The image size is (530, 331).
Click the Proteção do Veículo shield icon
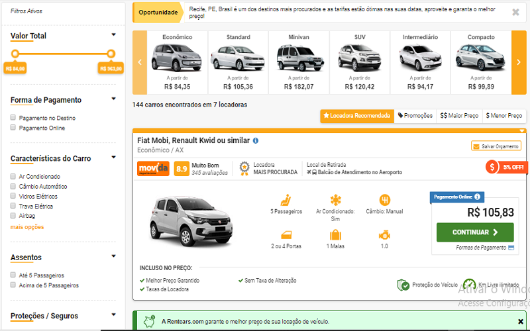point(403,285)
